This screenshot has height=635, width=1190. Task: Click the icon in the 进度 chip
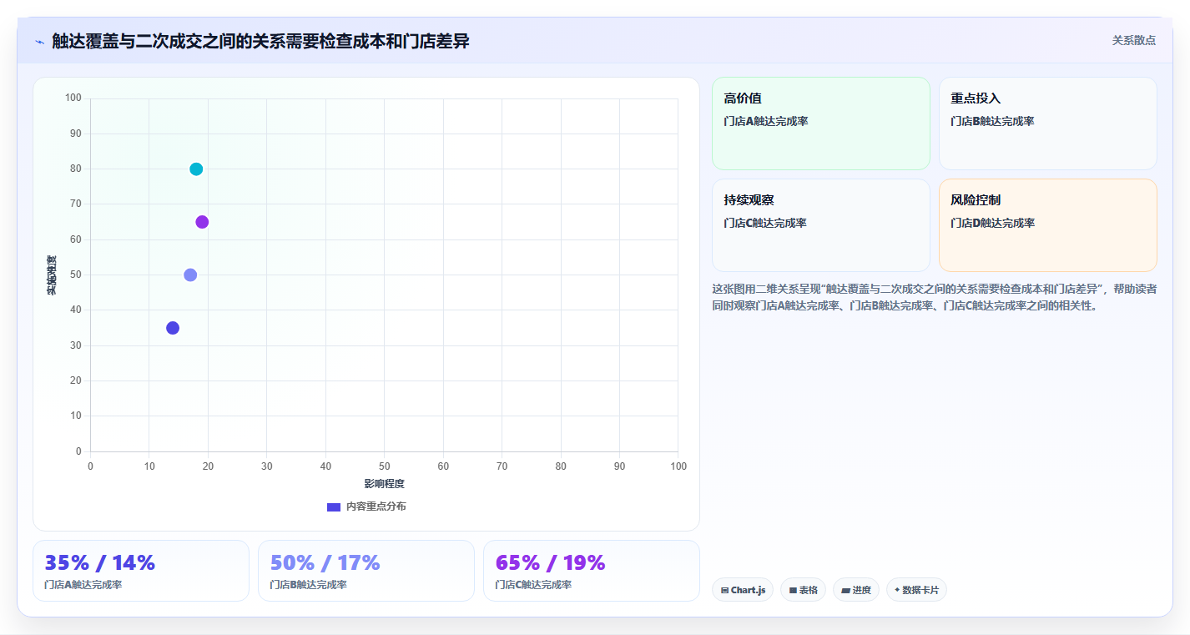point(845,591)
